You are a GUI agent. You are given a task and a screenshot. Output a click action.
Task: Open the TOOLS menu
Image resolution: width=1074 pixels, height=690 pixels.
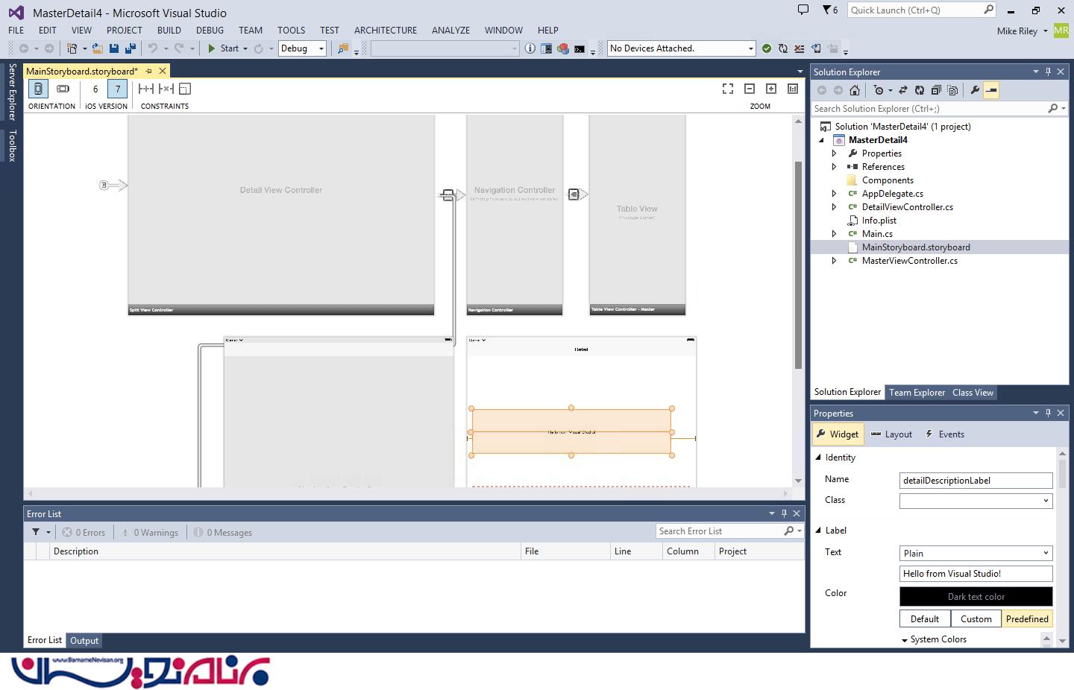click(x=291, y=31)
